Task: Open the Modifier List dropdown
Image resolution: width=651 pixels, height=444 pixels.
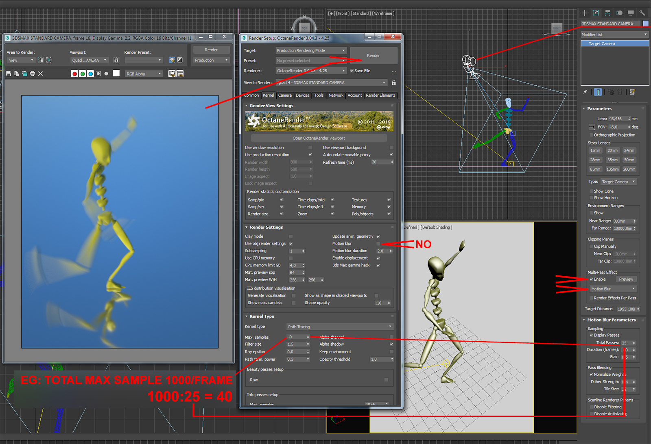Action: tap(615, 35)
